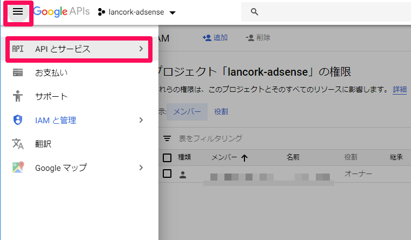Screen dimensions: 411x240
Task: Follow the 詳細 link
Action: (400, 90)
